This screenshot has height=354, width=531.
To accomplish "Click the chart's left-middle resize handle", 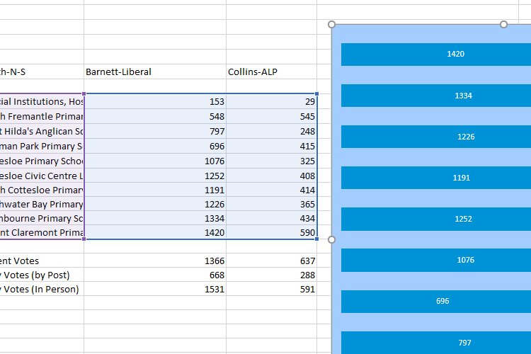I will point(331,239).
